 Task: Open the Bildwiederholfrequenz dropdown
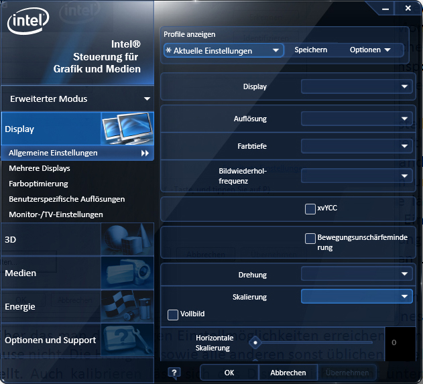click(357, 176)
